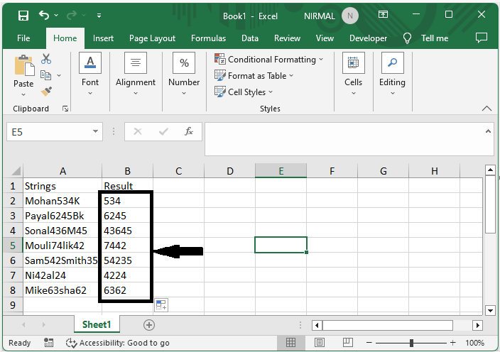Click the Format Painter brush icon
Screen dimensions: 500x352
pos(46,92)
